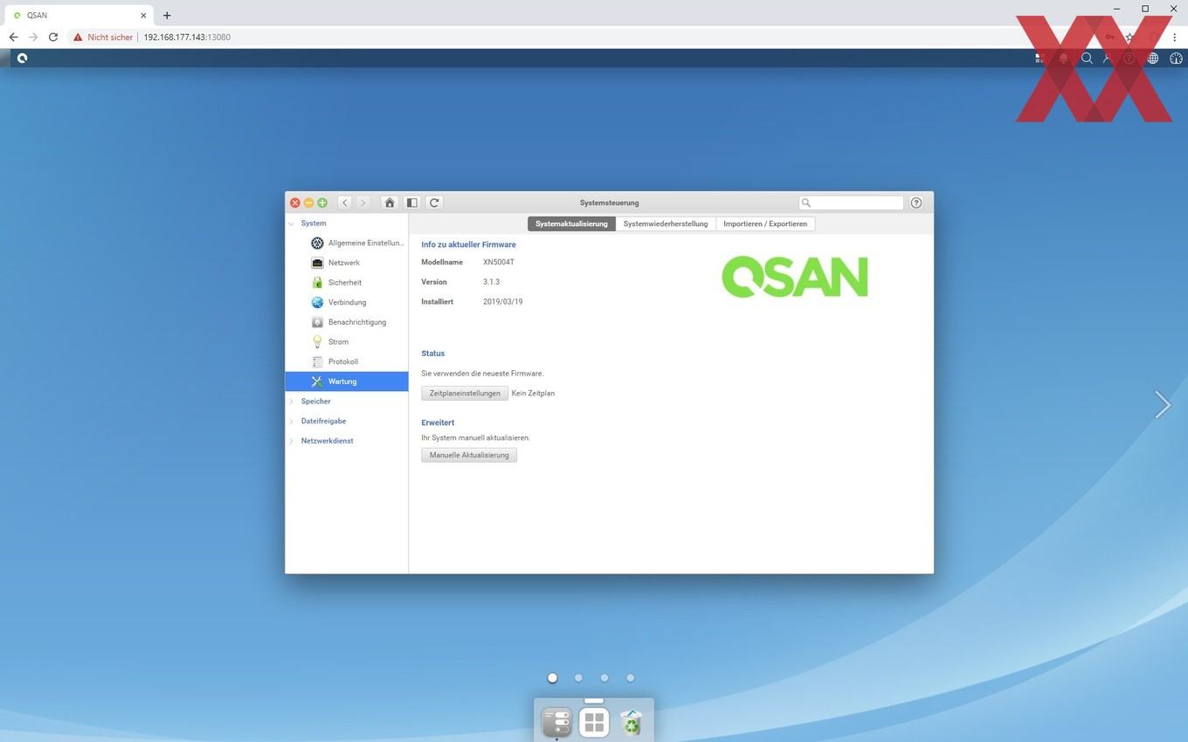
Task: Close the QSAN browser tab
Action: coord(143,15)
